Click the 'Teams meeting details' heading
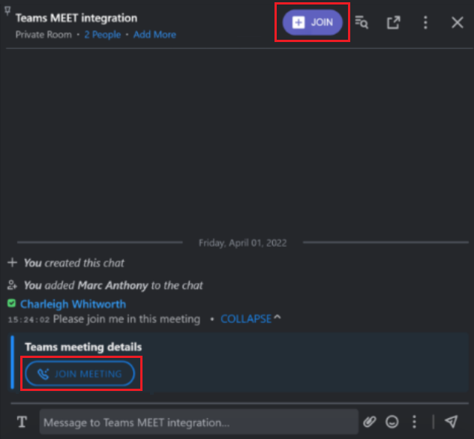The height and width of the screenshot is (439, 474). (x=83, y=347)
